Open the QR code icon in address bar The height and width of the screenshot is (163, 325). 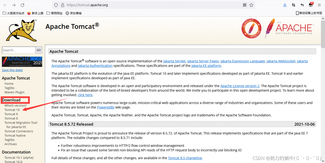click(245, 5)
